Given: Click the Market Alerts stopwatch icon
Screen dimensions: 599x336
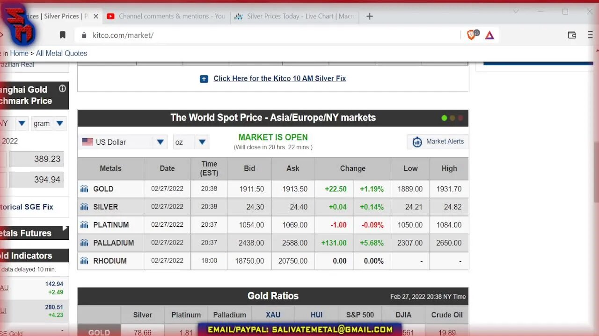Looking at the screenshot, I should tap(417, 142).
